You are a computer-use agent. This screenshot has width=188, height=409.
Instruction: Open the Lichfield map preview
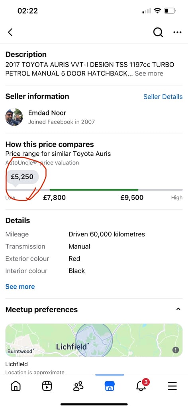(x=94, y=340)
